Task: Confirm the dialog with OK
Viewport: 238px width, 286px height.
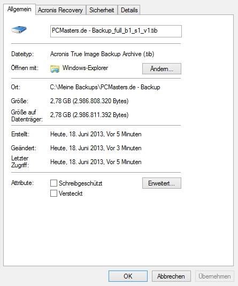Action: (x=128, y=276)
